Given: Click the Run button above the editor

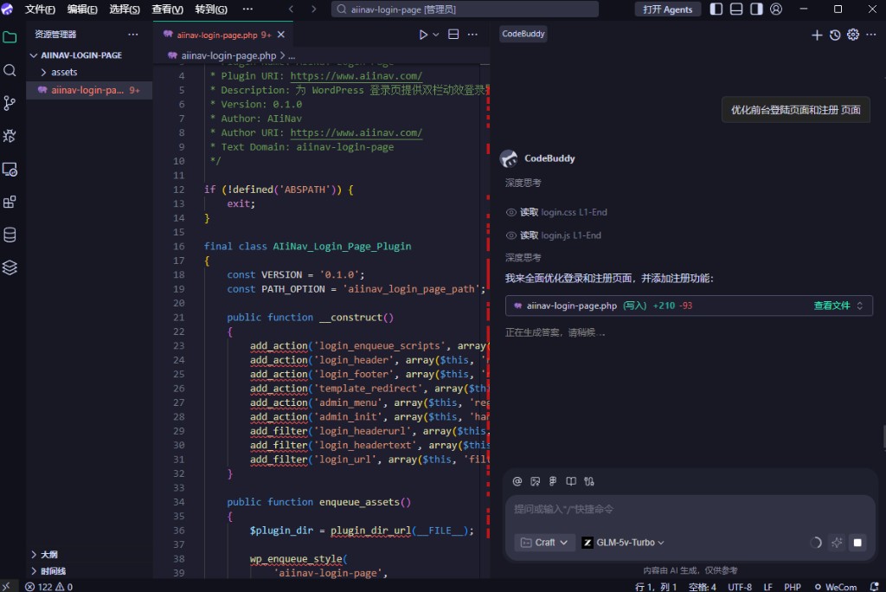Looking at the screenshot, I should 423,35.
